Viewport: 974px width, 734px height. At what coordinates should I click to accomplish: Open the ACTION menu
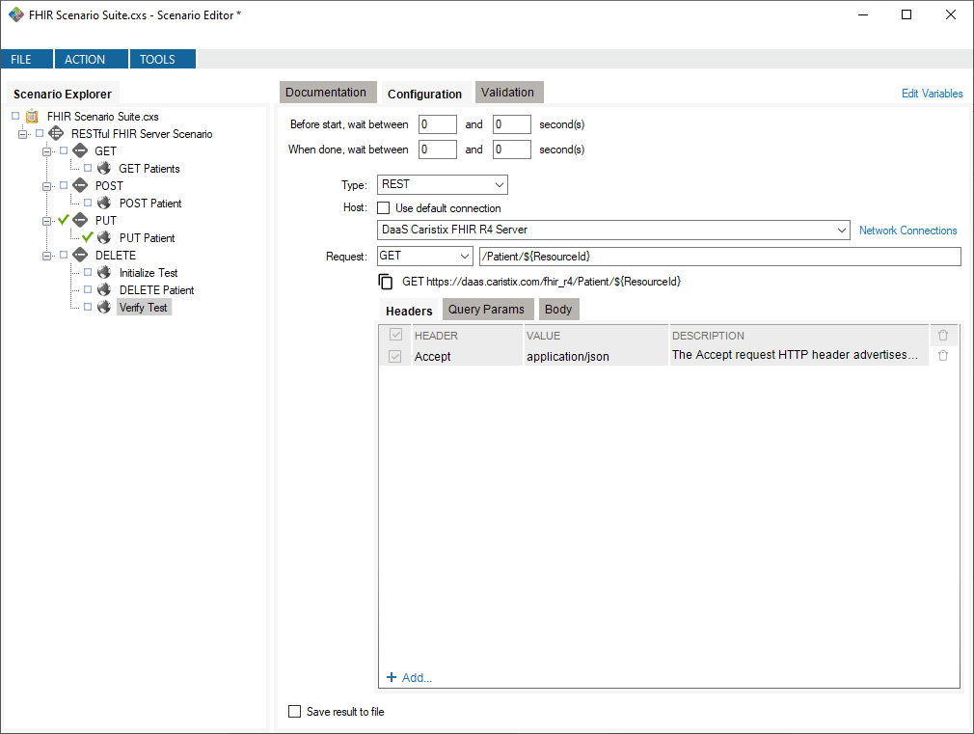coord(91,58)
